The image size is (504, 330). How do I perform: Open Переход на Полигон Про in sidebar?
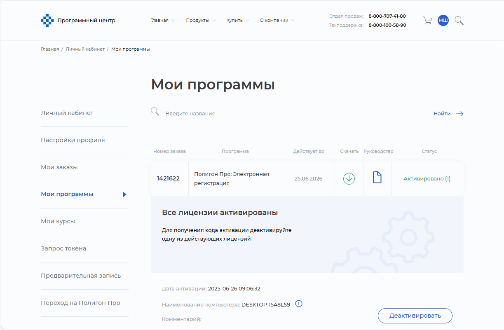point(80,303)
